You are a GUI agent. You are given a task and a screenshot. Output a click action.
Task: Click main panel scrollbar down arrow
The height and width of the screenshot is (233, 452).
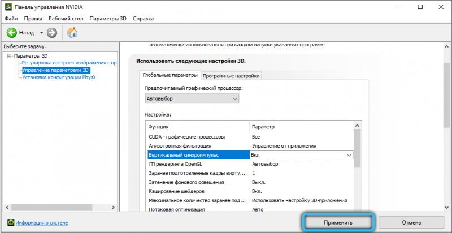tap(447, 208)
